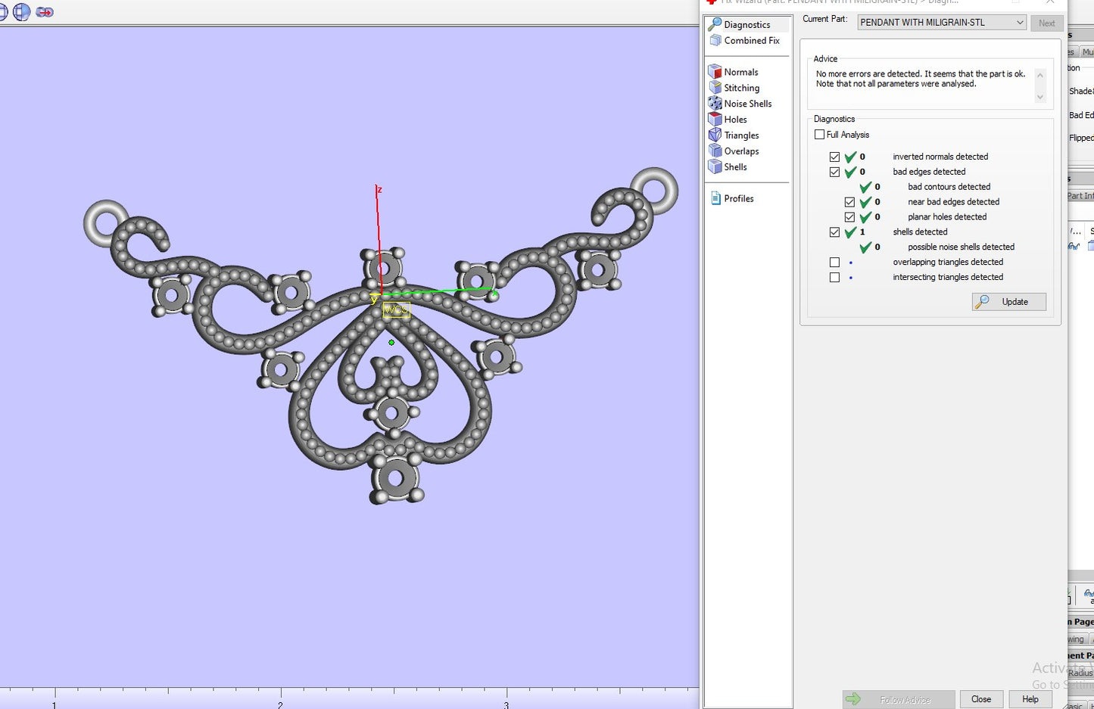
Task: Uncheck the shells detected checkbox
Action: [x=834, y=232]
